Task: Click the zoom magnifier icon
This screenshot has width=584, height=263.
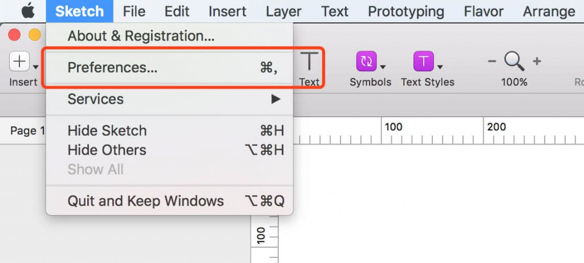Action: point(514,61)
